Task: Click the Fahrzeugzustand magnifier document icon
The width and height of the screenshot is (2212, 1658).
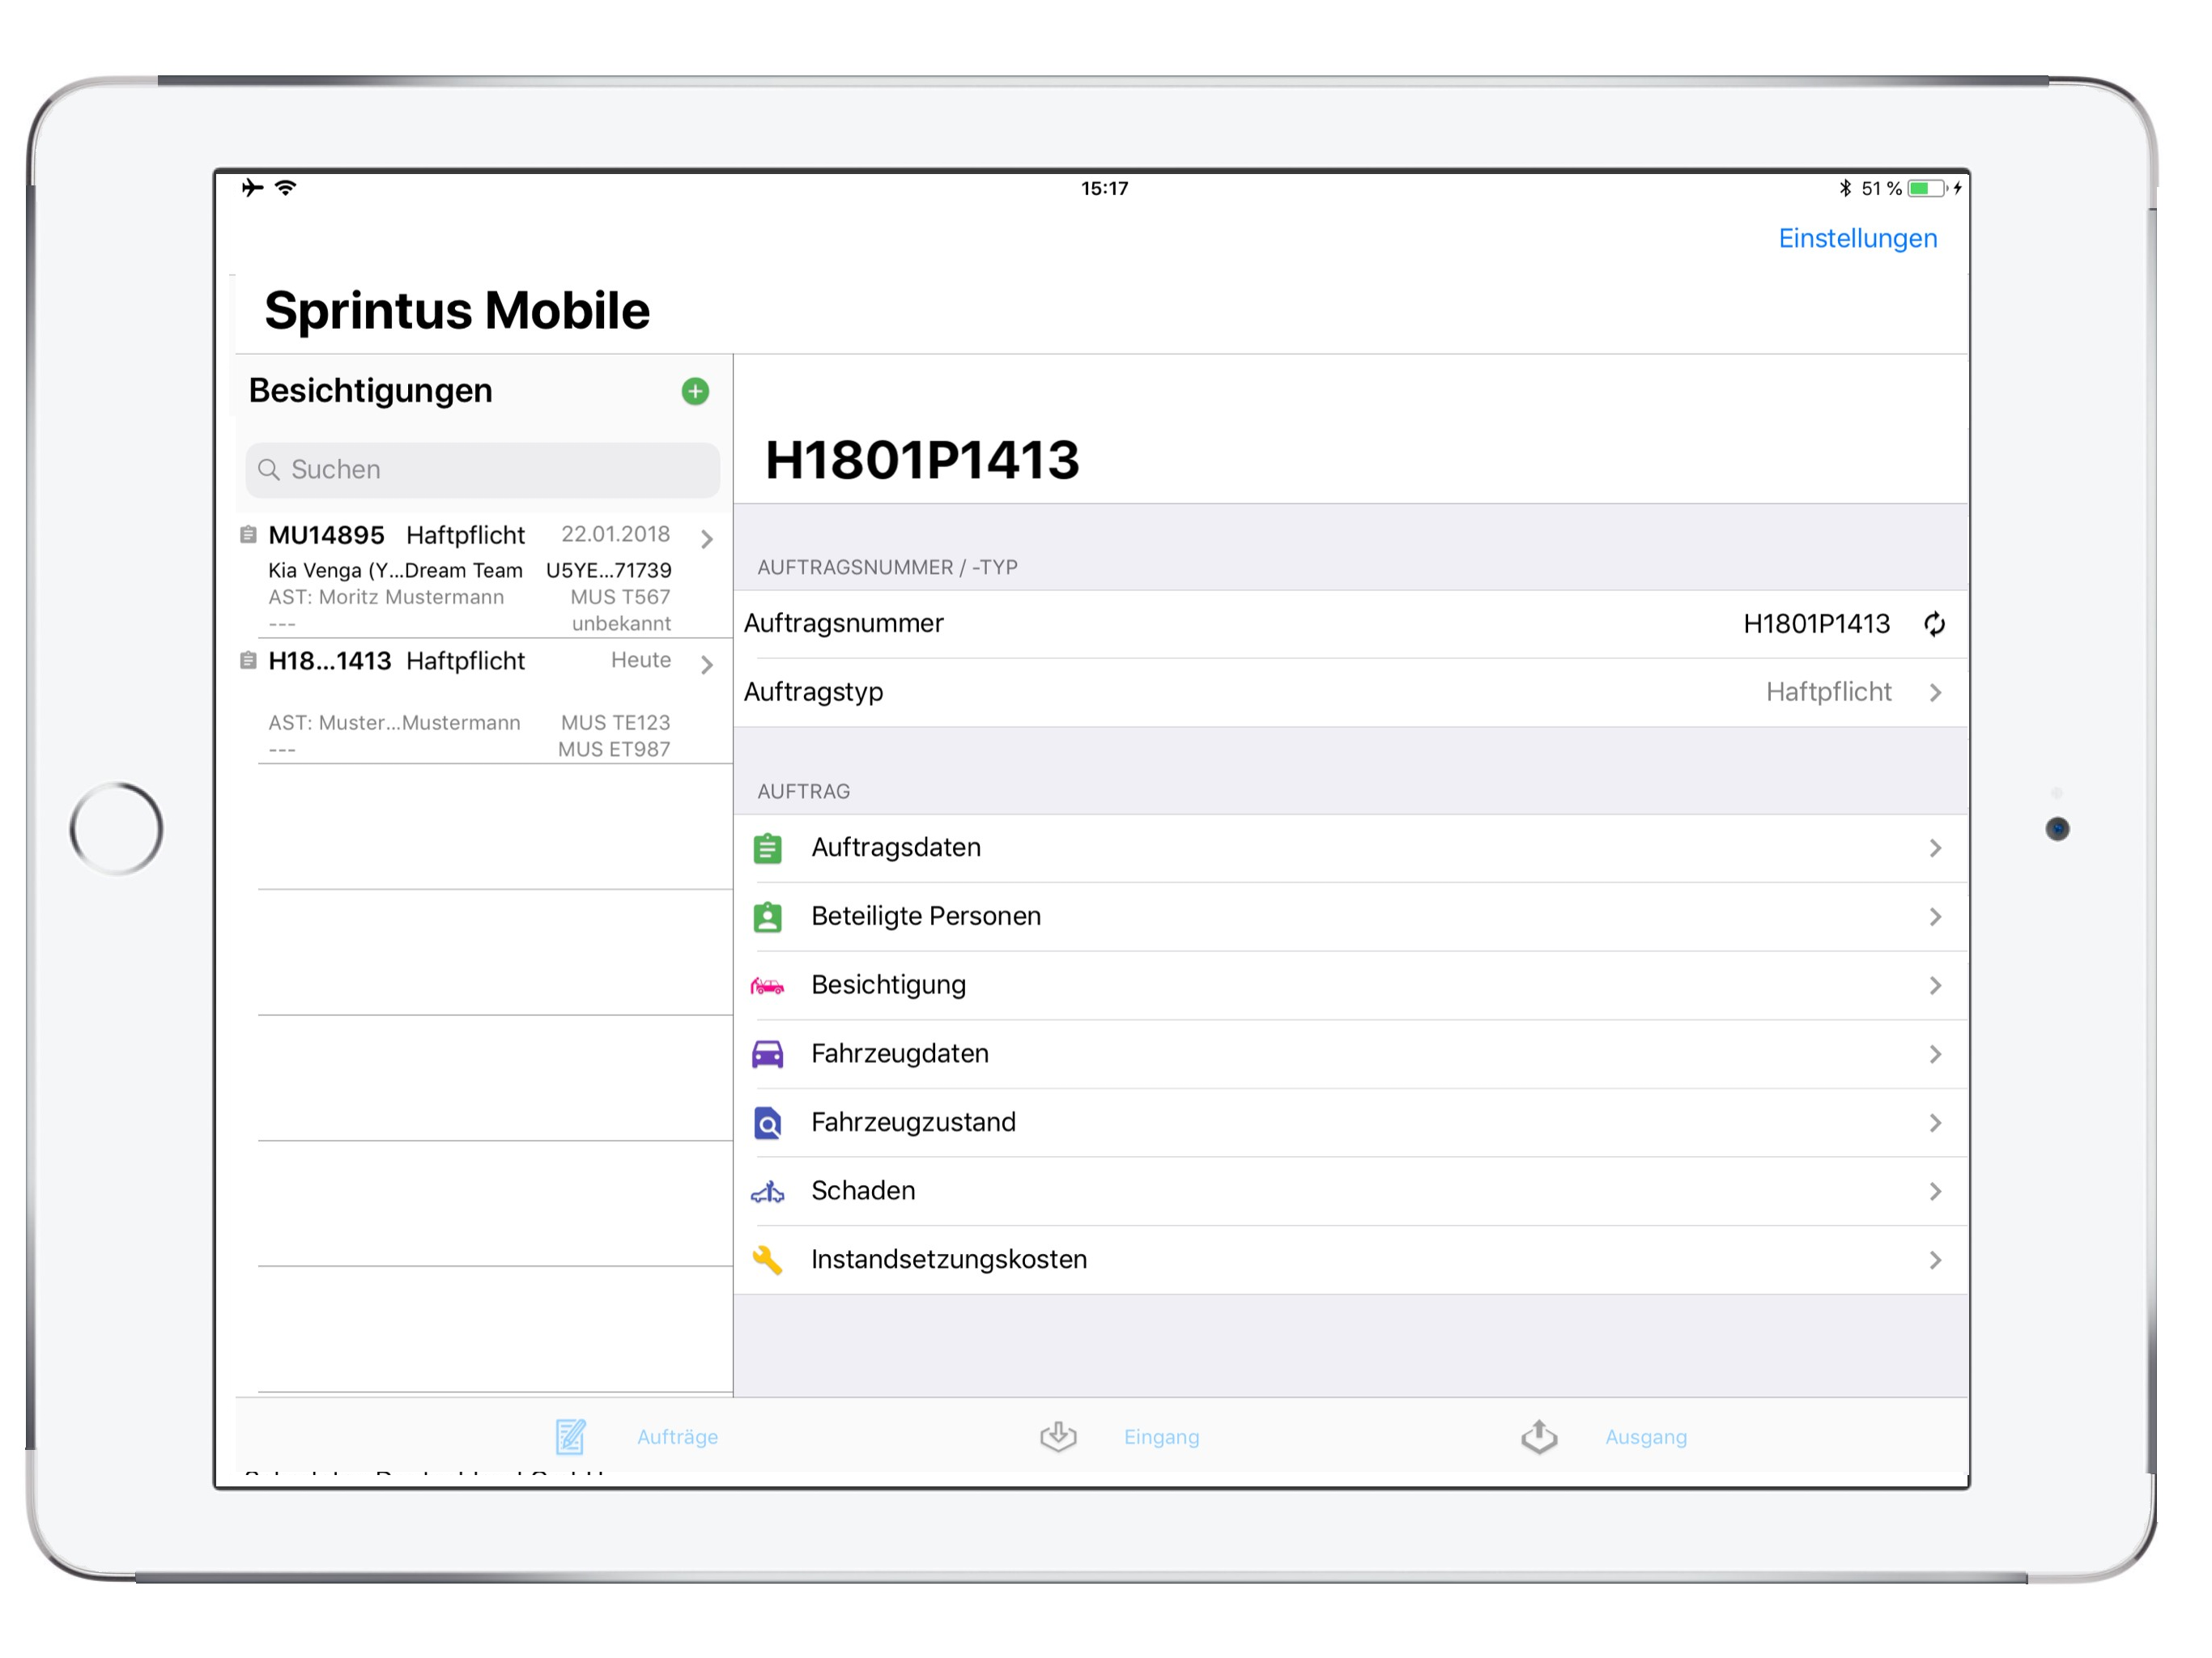Action: pyautogui.click(x=767, y=1123)
